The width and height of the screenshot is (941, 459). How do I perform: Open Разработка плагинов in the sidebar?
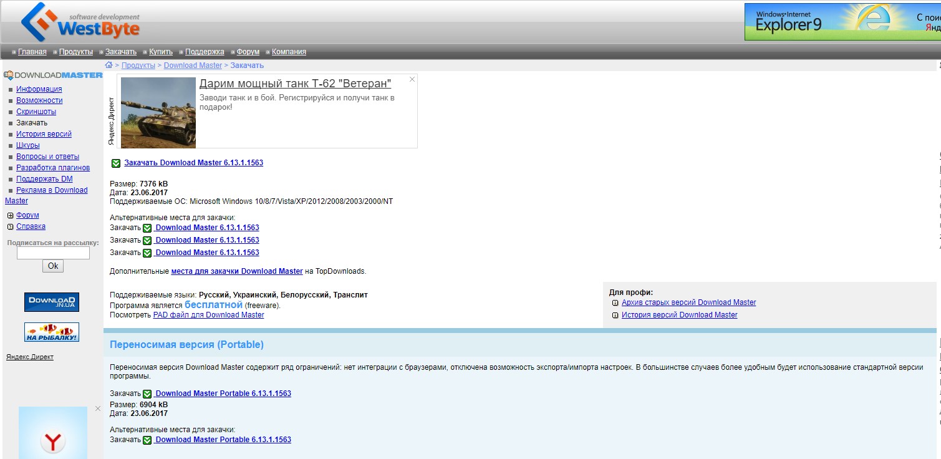[53, 168]
